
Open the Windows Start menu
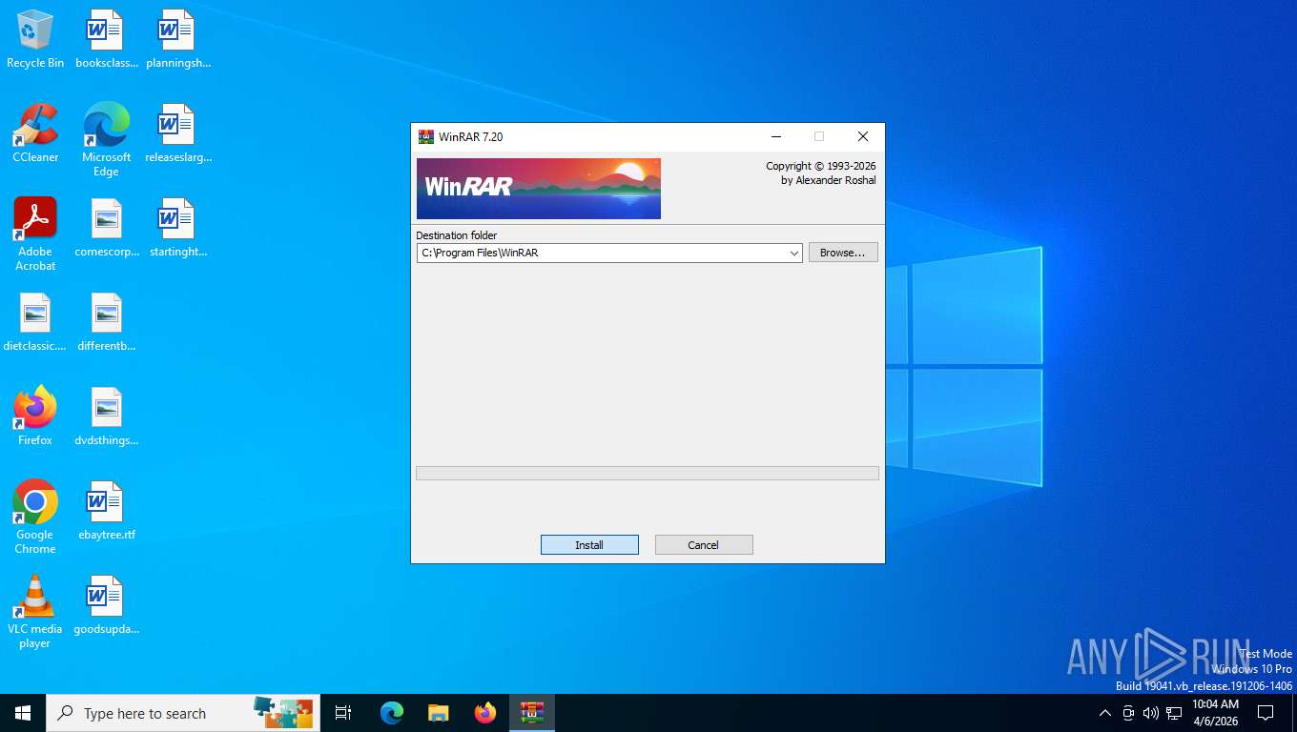coord(23,713)
